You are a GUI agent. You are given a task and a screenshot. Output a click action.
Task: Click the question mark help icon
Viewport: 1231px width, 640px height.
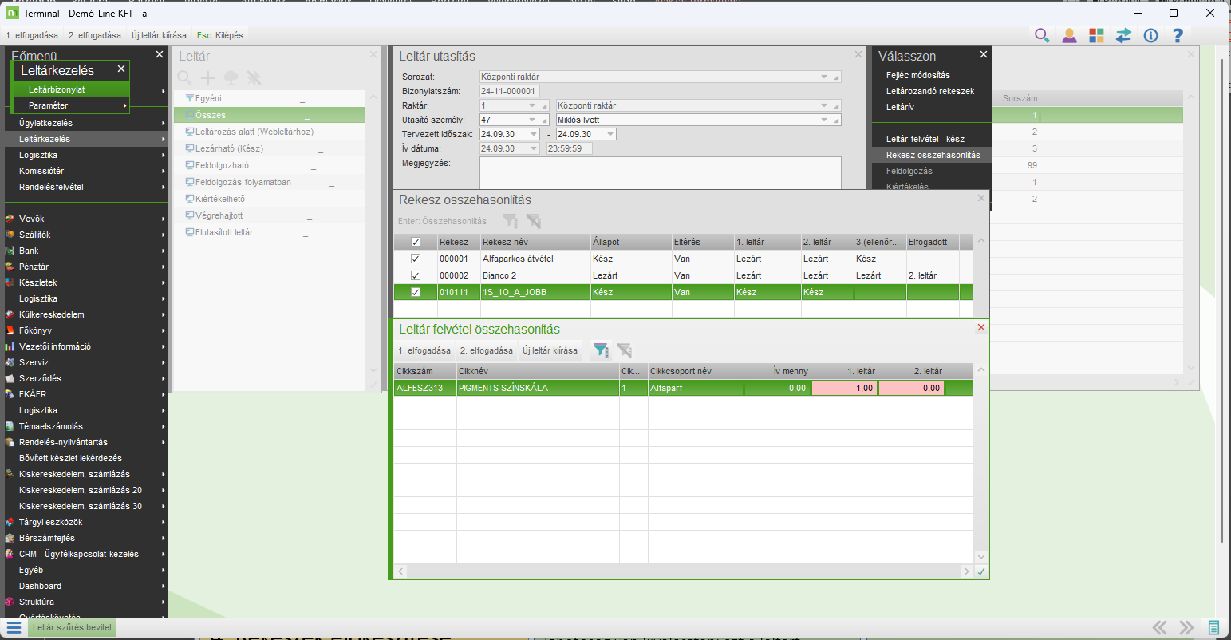click(x=1178, y=35)
